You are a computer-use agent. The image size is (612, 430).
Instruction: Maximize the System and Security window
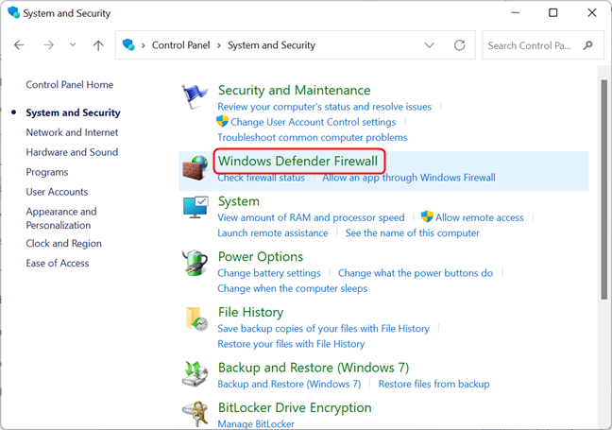553,13
